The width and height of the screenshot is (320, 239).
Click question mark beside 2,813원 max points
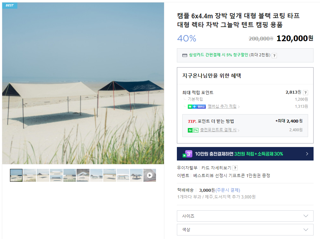[306, 92]
